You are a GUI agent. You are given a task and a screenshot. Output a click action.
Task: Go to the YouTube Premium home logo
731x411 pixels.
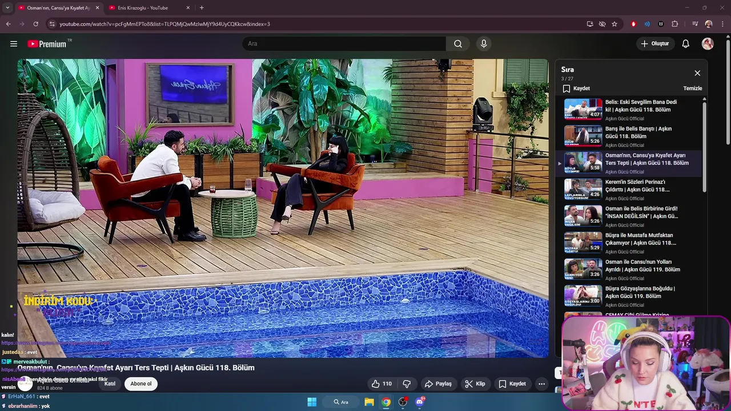[47, 44]
